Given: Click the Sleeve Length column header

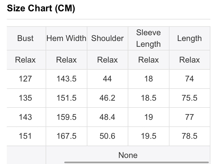Looking at the screenshot, I should 148,38.
